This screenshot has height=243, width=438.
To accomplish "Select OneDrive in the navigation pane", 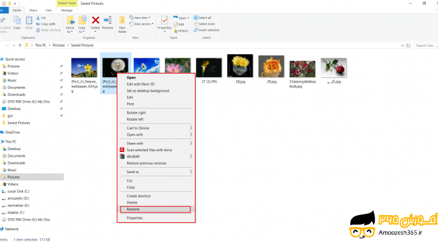I will (x=12, y=132).
